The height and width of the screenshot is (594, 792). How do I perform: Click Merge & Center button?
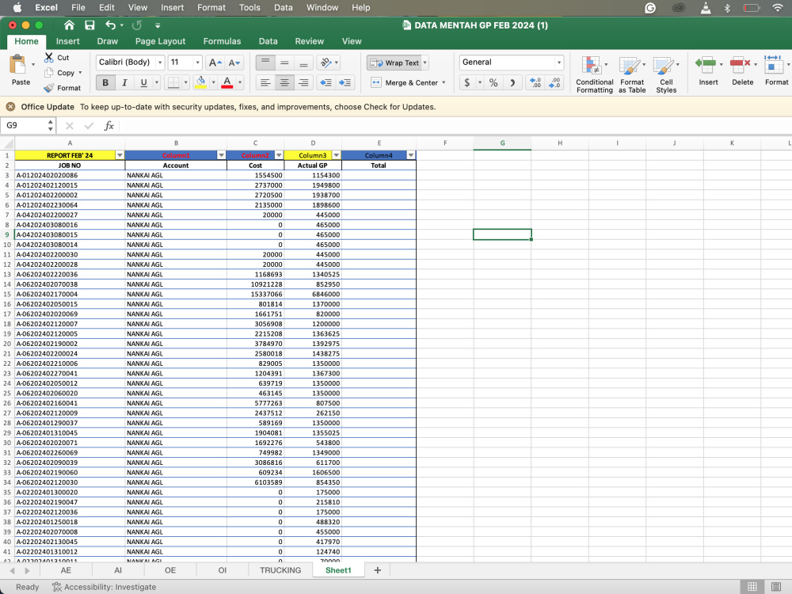pos(405,82)
